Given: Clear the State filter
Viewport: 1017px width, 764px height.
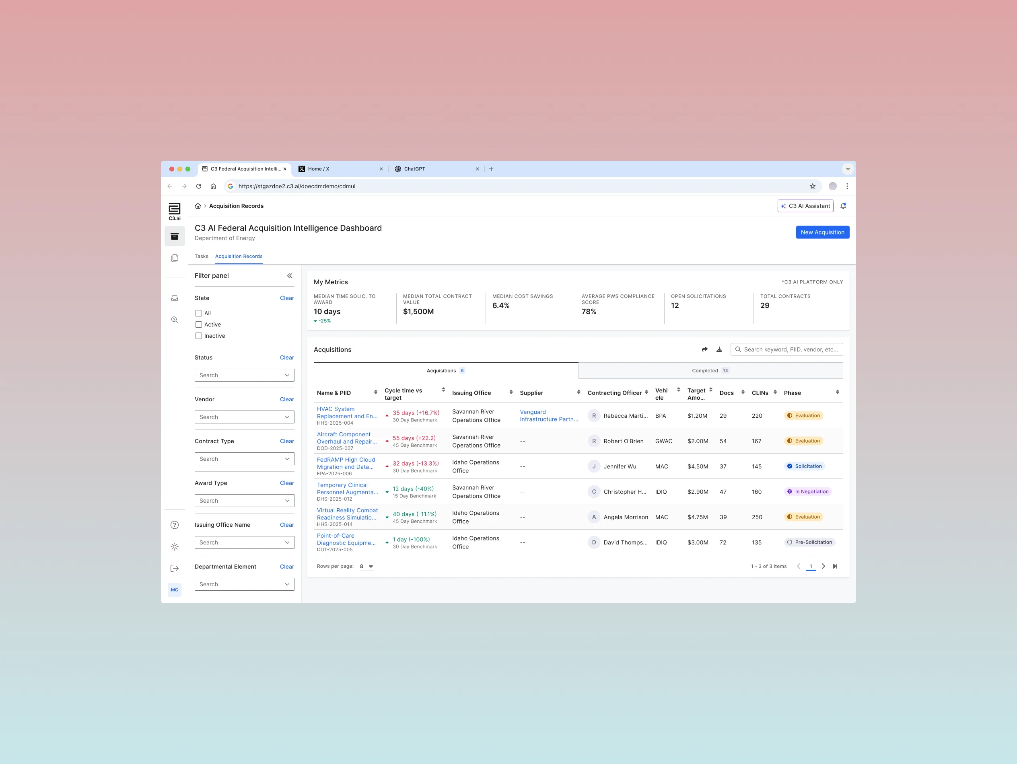Looking at the screenshot, I should 287,298.
